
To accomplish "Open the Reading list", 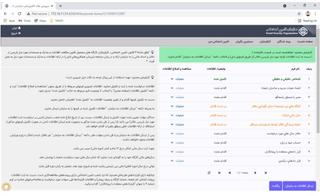I will [x=307, y=21].
